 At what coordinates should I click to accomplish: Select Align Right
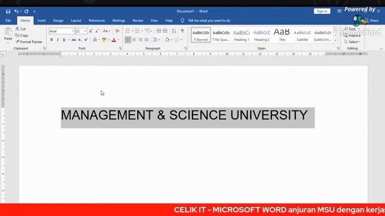click(140, 40)
